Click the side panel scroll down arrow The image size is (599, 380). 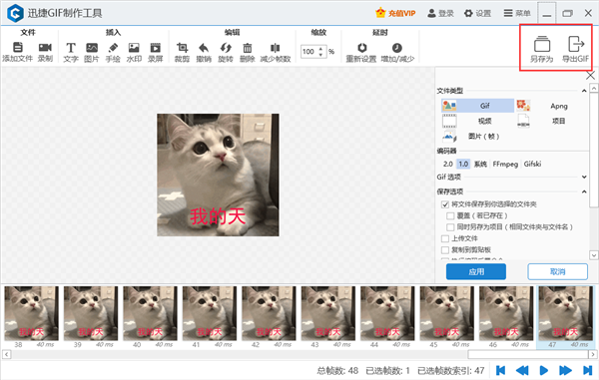594,255
